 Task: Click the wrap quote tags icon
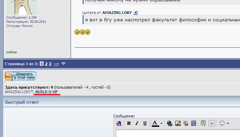click(x=203, y=123)
